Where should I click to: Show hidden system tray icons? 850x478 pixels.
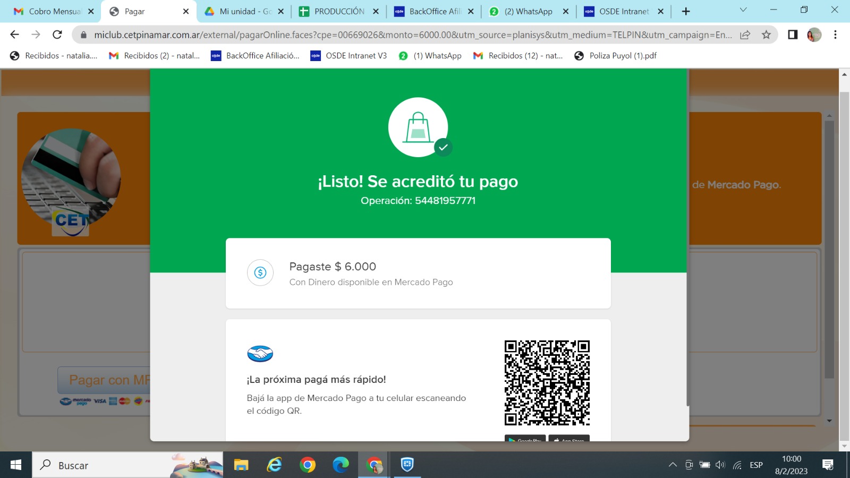coord(673,465)
